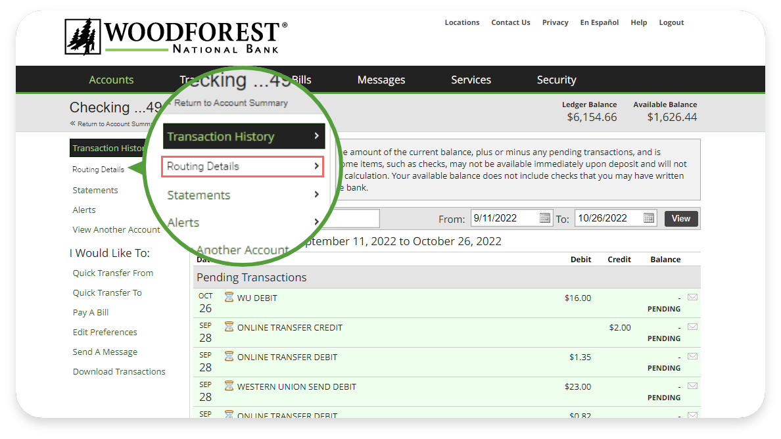The image size is (781, 439).
Task: Log out using the Logout link
Action: point(671,22)
